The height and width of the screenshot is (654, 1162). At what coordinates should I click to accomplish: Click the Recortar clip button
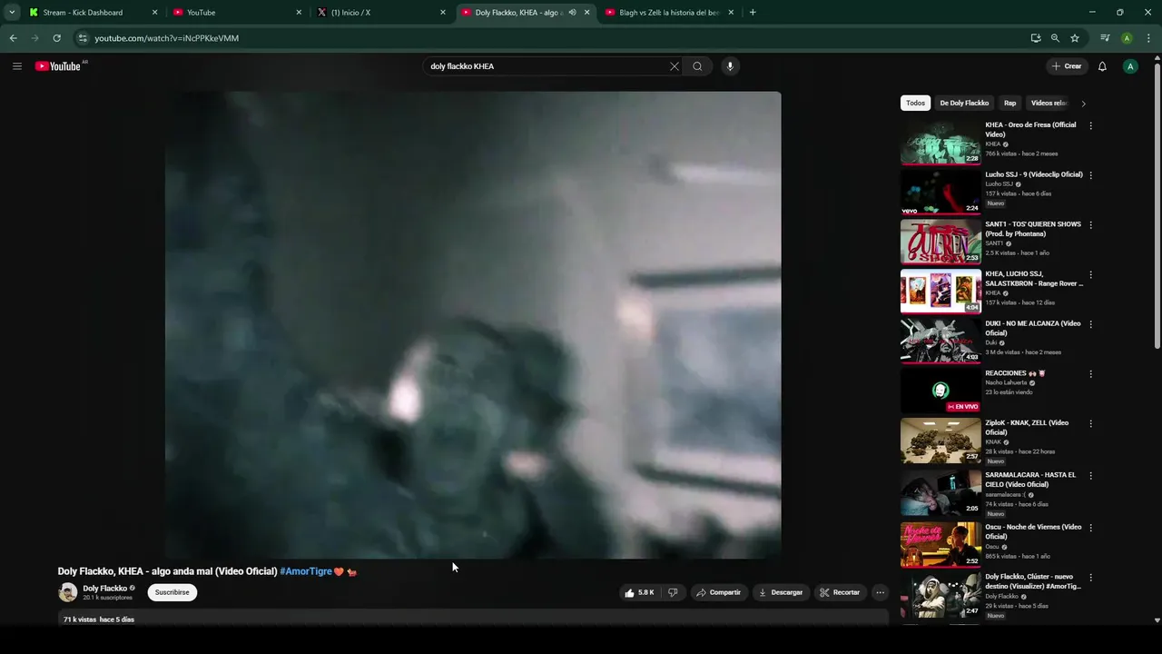coord(840,592)
